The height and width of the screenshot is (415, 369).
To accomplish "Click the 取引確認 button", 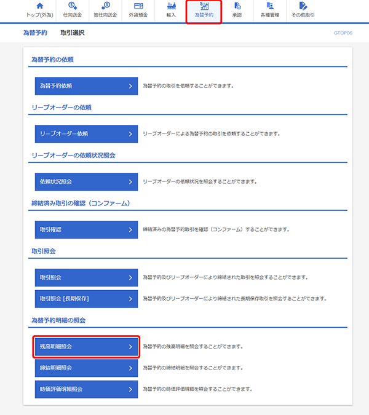I will [x=86, y=230].
